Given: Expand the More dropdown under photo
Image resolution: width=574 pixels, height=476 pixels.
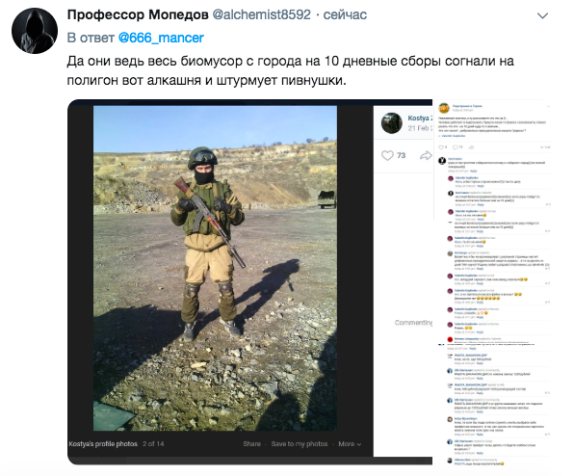Looking at the screenshot, I should [350, 444].
